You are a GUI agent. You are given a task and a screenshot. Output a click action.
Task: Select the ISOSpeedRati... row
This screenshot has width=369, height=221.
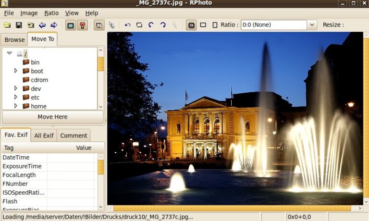[49, 193]
